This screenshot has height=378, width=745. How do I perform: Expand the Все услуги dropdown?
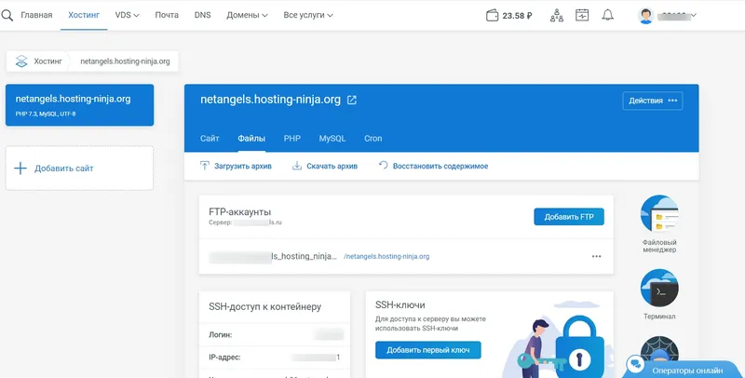point(308,15)
